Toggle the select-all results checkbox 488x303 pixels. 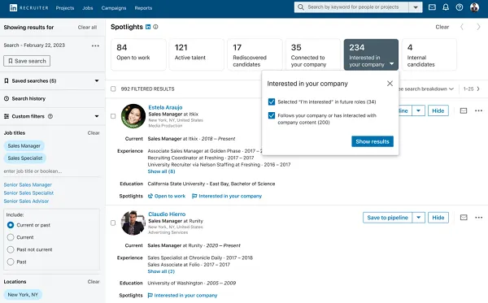click(113, 89)
